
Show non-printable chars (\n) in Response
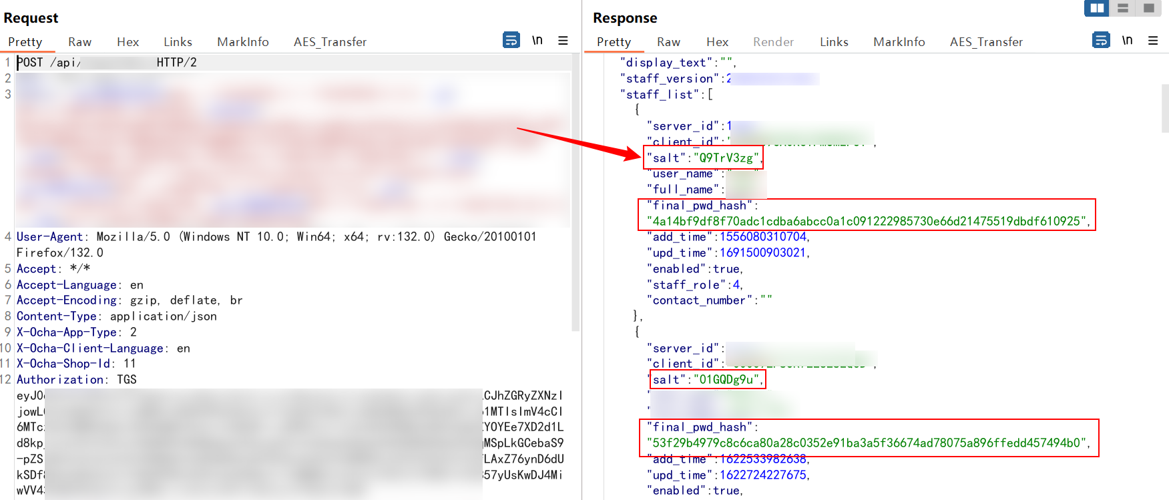tap(1127, 41)
